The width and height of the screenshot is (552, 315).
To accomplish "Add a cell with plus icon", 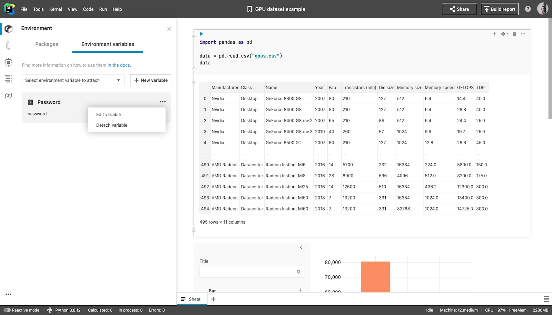I will click(494, 34).
